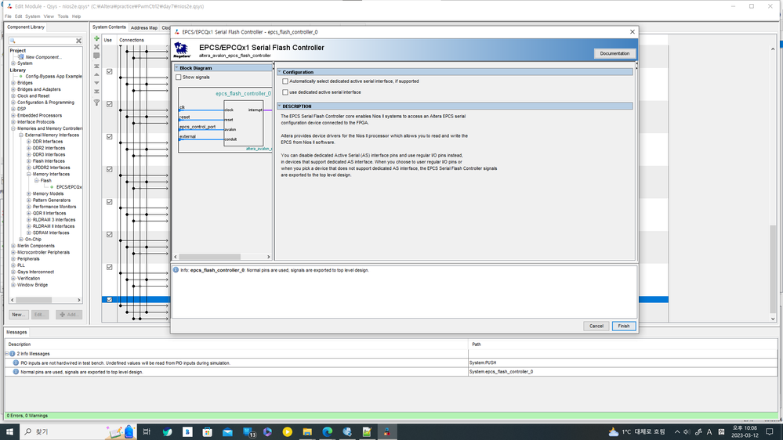The width and height of the screenshot is (783, 440).
Task: Click the Finish button
Action: pos(624,326)
